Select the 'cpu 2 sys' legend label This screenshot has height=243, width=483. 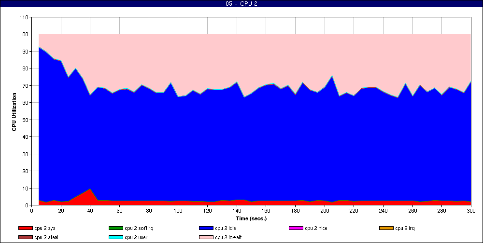pyautogui.click(x=45, y=228)
